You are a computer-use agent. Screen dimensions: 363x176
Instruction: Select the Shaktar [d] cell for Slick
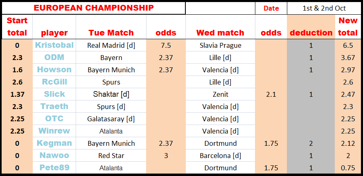click(111, 94)
